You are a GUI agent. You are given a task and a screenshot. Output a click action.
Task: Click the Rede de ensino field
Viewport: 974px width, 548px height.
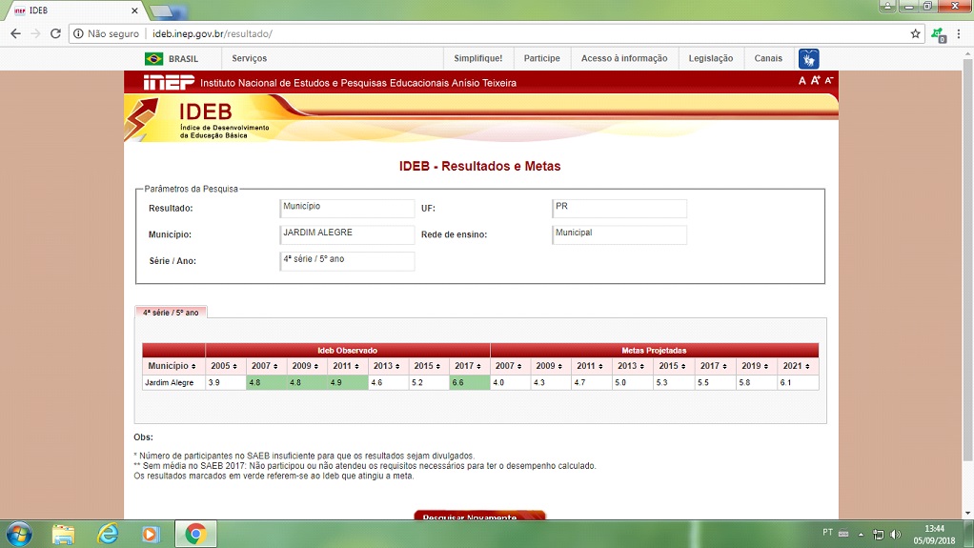tap(619, 234)
